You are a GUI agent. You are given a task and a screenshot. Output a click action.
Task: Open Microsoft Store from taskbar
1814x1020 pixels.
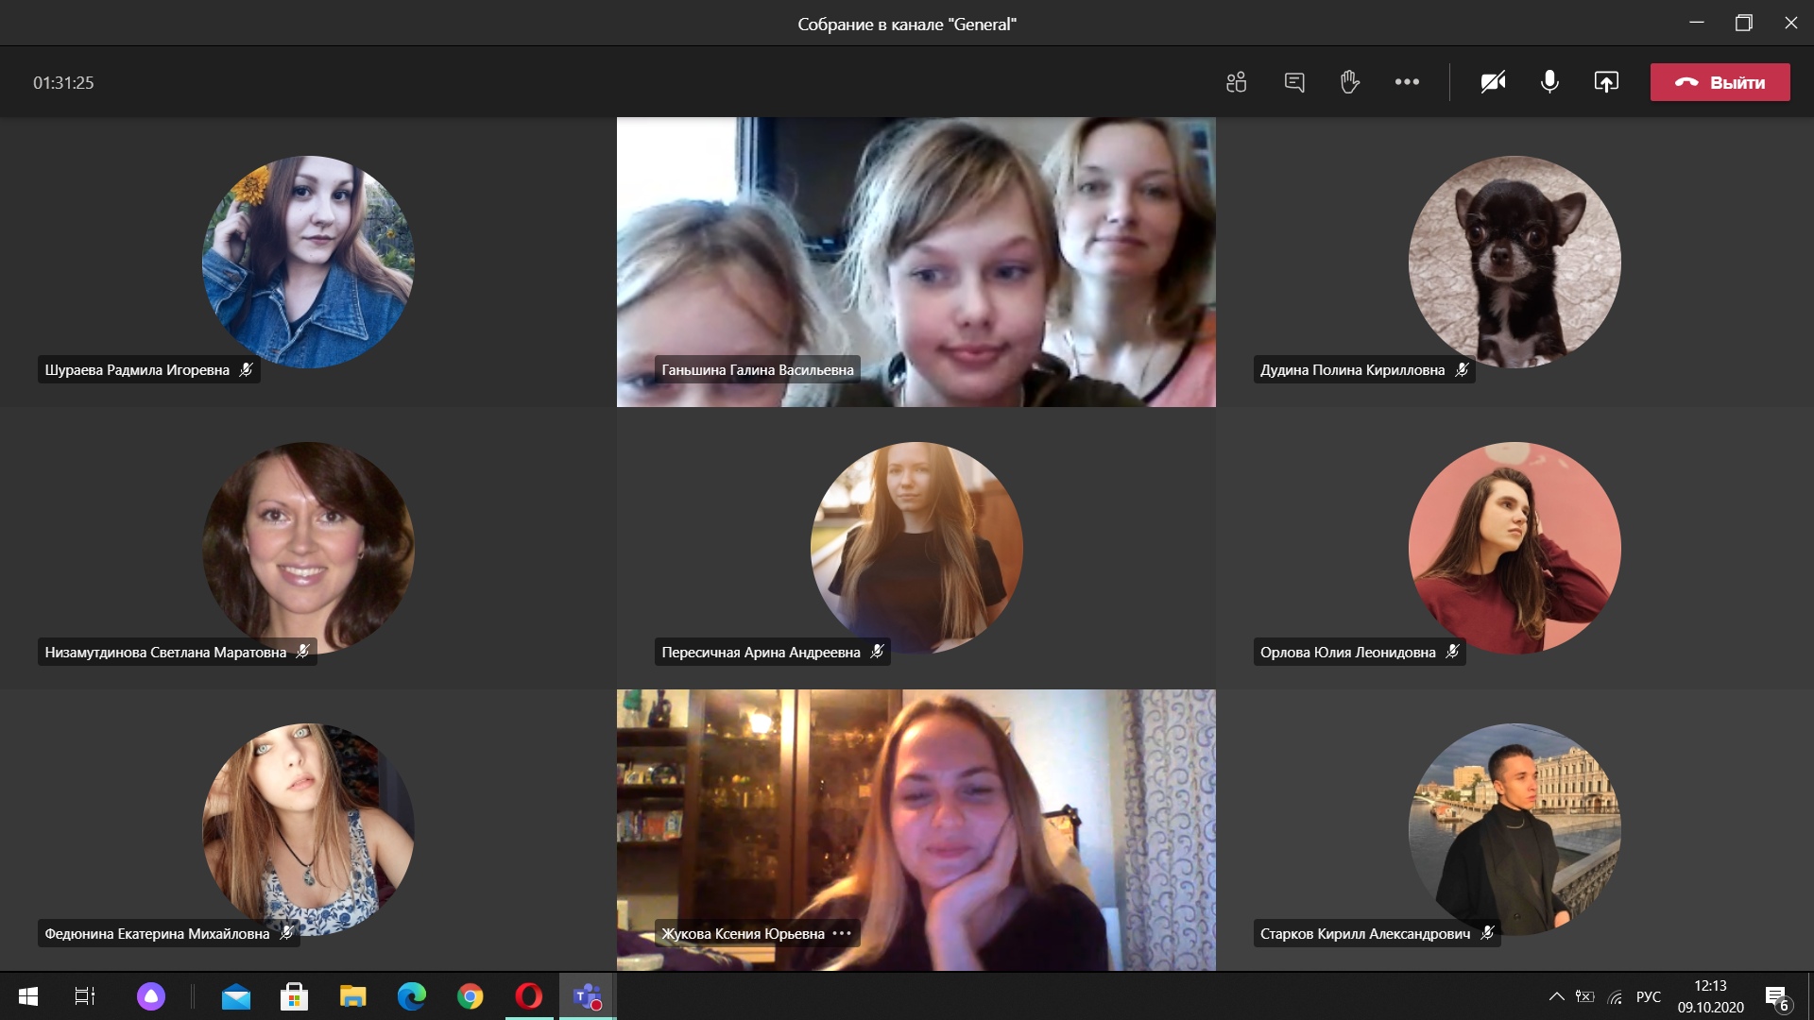pos(294,996)
